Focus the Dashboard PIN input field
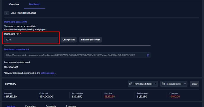Screen dimensions: 204x107 pos(31,40)
